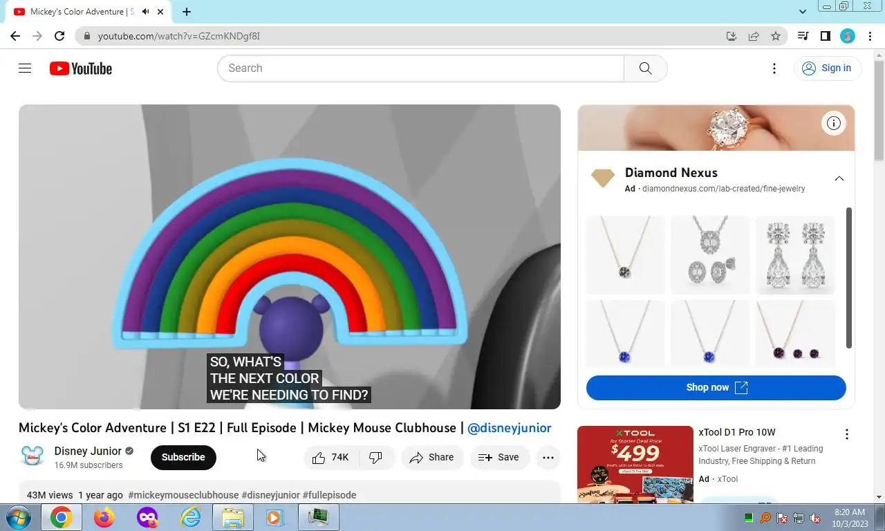Image resolution: width=885 pixels, height=531 pixels.
Task: Toggle Chrome side panel
Action: tap(825, 36)
